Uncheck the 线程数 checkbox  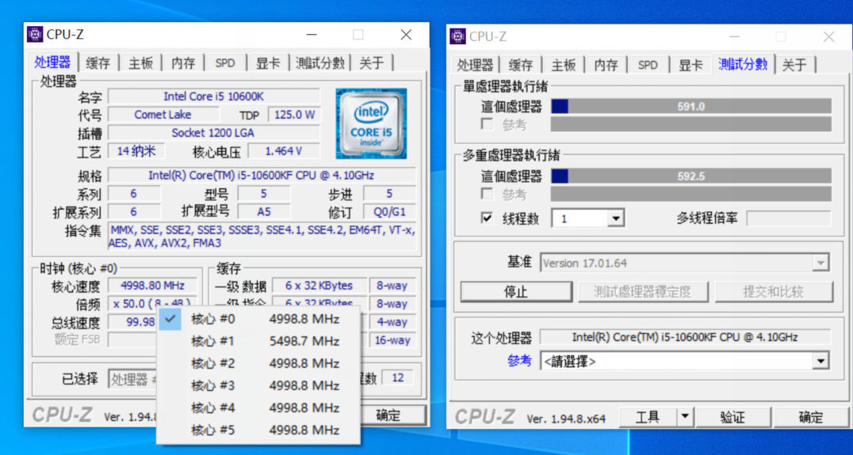(x=487, y=218)
